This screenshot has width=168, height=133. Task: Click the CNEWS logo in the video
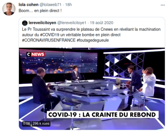pos(35,54)
